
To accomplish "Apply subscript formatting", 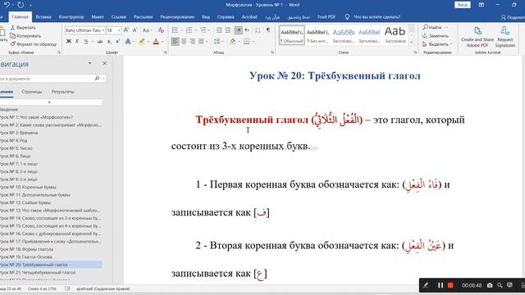I will (109, 42).
